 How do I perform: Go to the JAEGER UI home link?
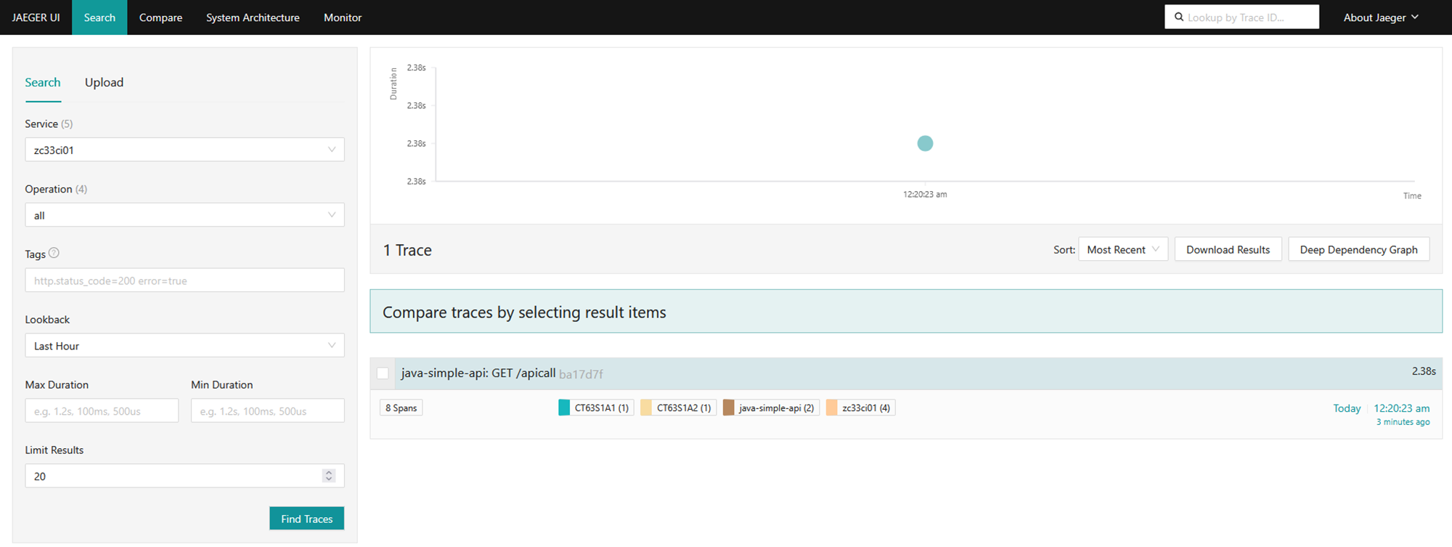[x=36, y=17]
